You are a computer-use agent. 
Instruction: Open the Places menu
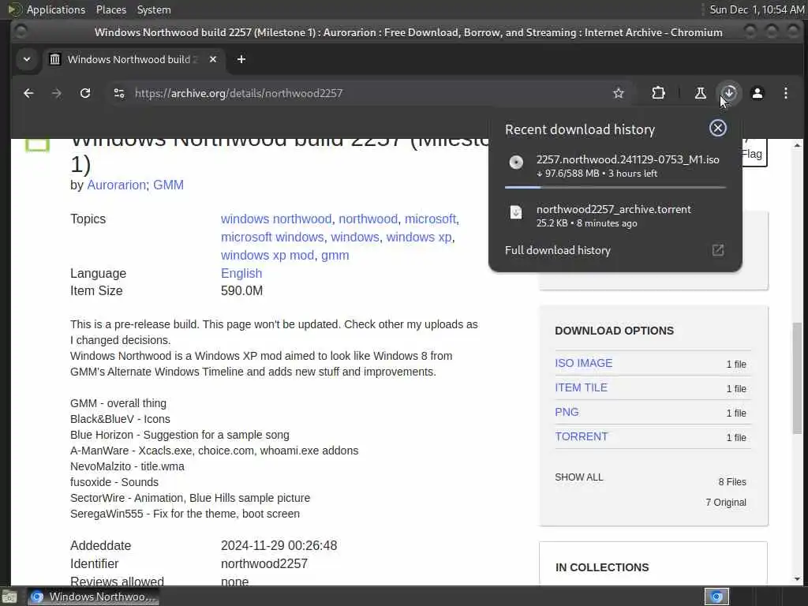(x=110, y=9)
